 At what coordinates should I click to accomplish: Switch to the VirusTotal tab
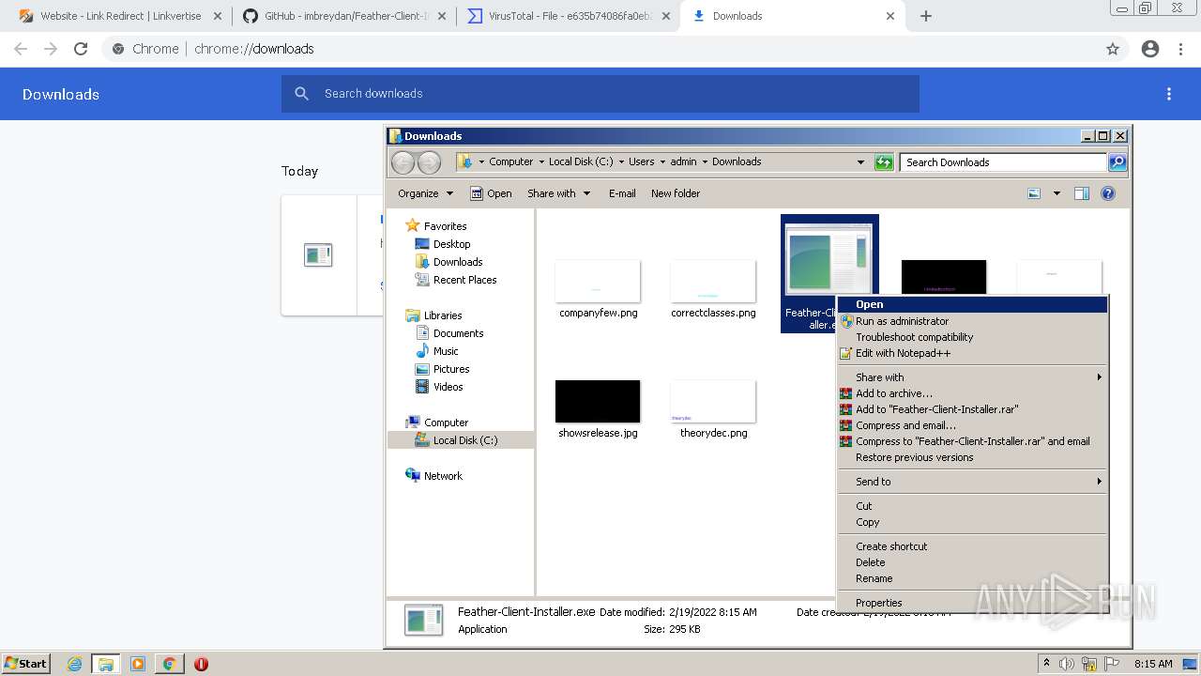tap(570, 16)
